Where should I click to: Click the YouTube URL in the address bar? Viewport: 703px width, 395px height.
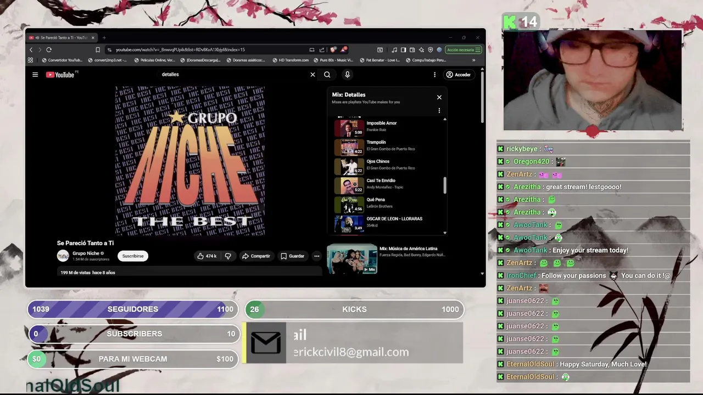(180, 50)
